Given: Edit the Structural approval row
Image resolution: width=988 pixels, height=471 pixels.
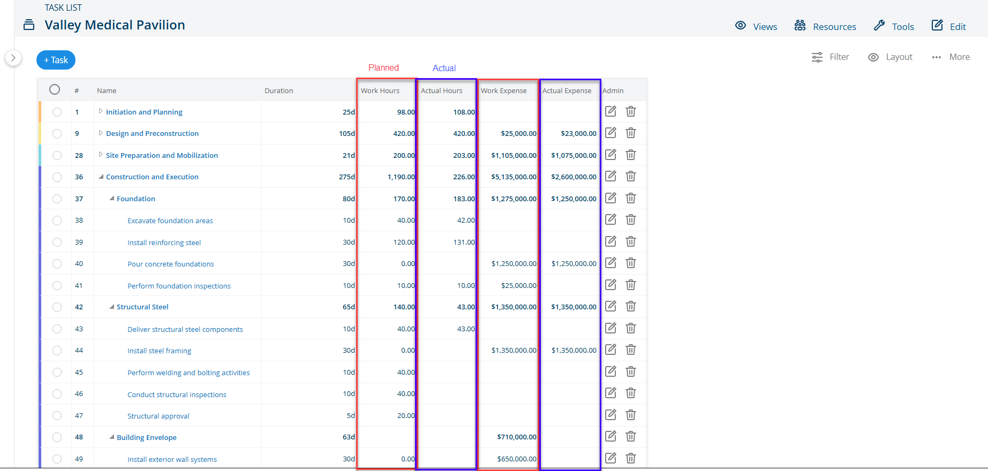Looking at the screenshot, I should click(x=610, y=415).
